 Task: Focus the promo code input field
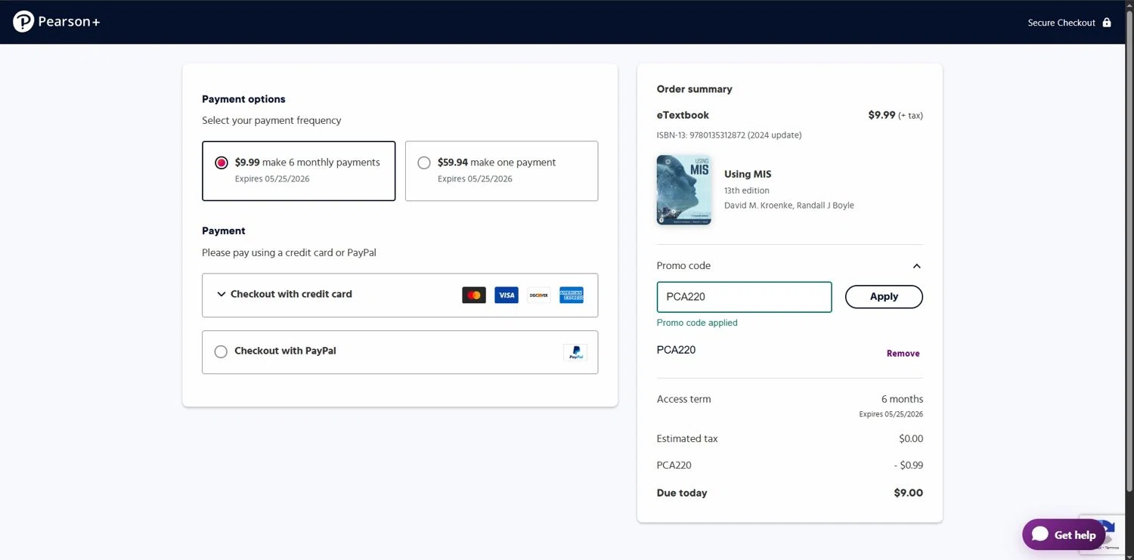coord(744,297)
